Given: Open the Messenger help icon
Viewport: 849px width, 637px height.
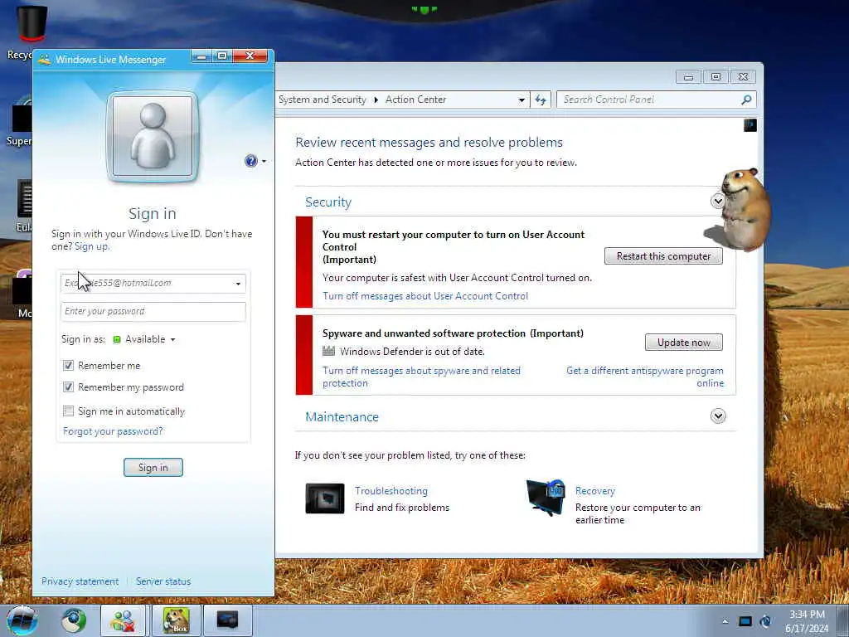Looking at the screenshot, I should pos(250,161).
